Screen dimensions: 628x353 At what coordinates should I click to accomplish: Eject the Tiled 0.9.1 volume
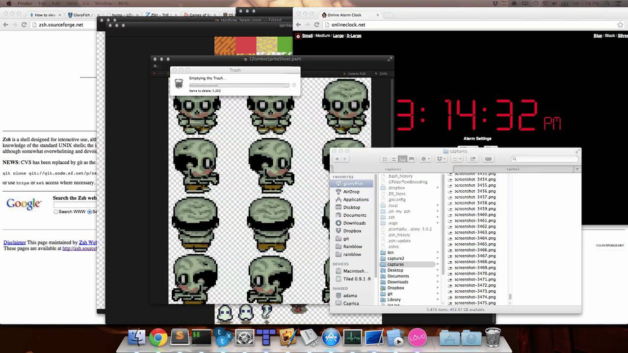point(369,278)
